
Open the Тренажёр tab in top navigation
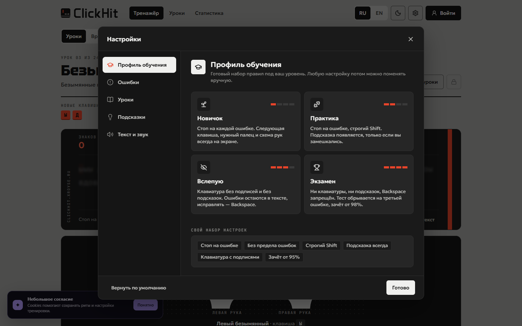pos(146,13)
